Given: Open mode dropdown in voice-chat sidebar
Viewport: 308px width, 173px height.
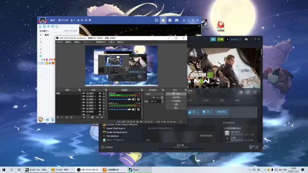Looking at the screenshot, I should tap(44, 31).
